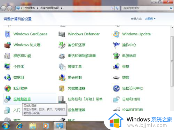Click the 电源选项 text link

129,56
